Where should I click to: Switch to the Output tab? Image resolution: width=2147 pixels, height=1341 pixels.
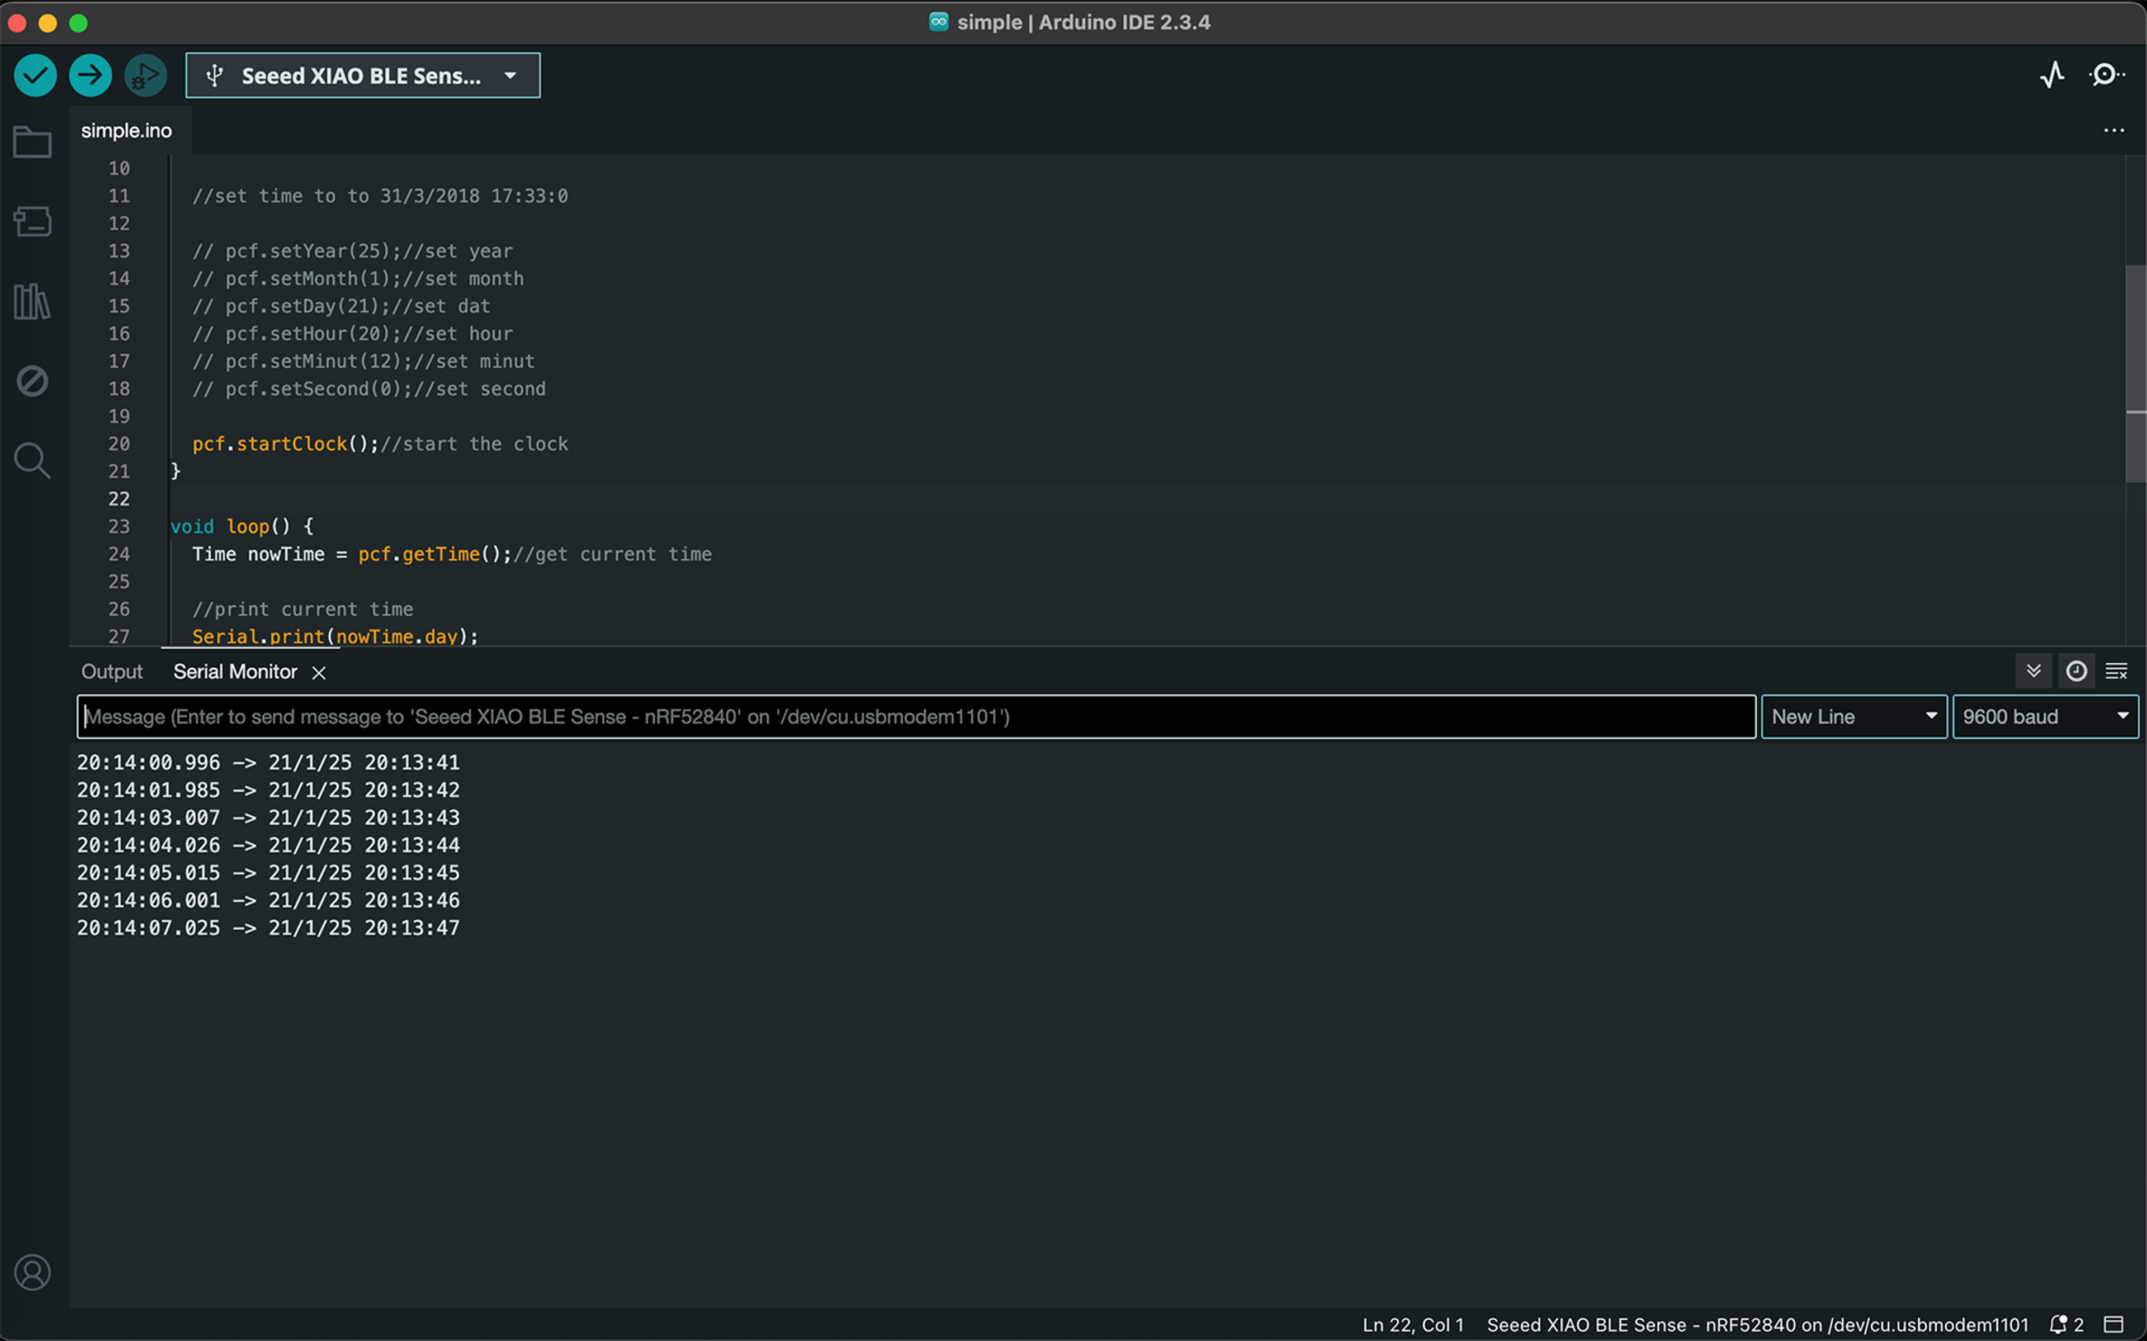pos(112,672)
